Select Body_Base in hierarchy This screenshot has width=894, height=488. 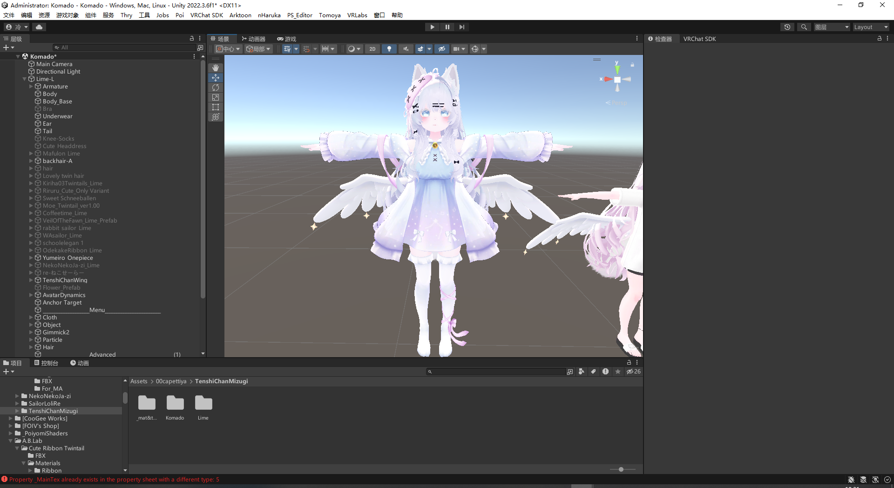57,102
